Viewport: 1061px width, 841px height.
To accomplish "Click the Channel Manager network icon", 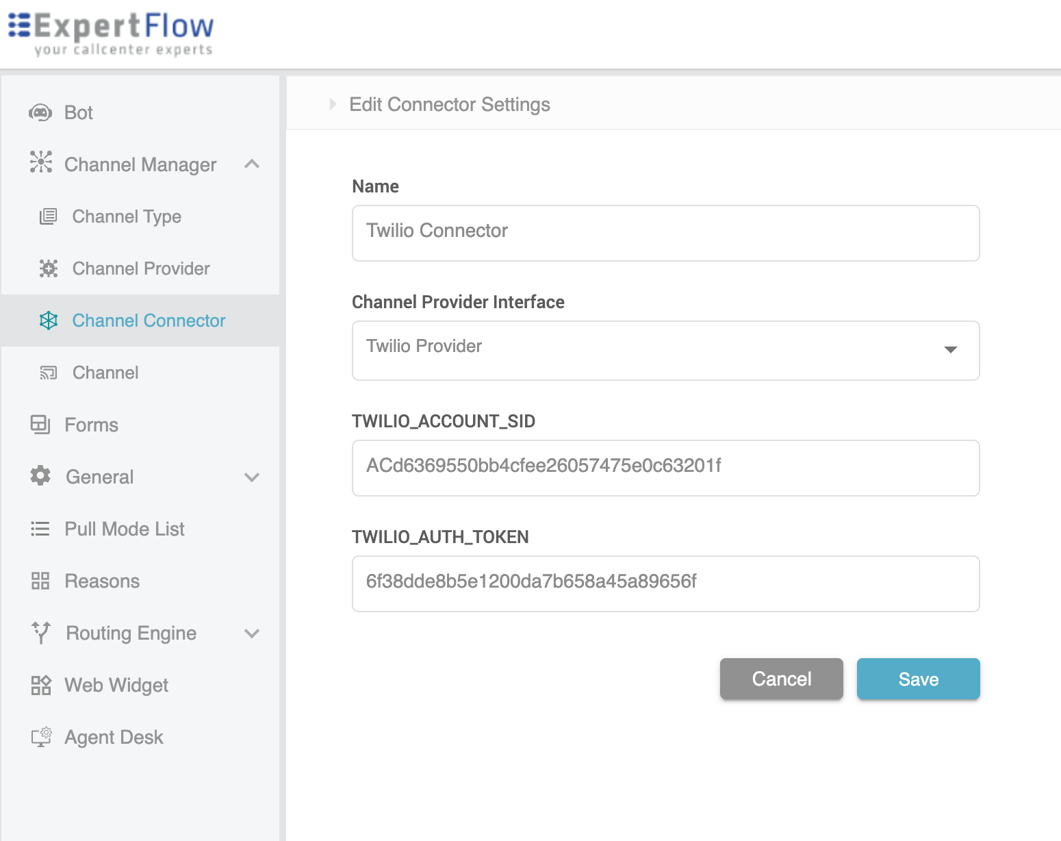I will pyautogui.click(x=41, y=162).
